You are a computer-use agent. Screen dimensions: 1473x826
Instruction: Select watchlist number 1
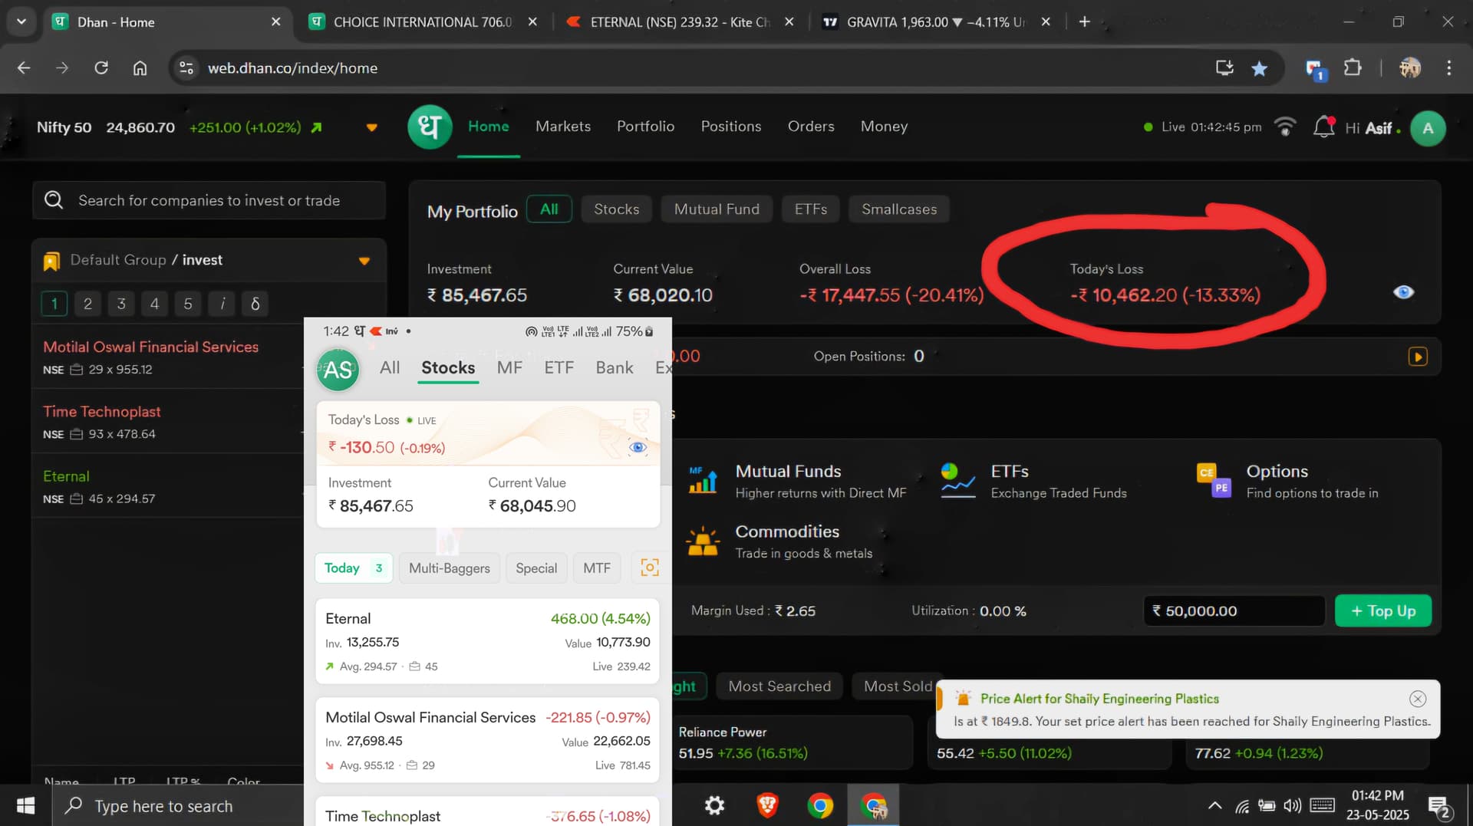tap(54, 304)
